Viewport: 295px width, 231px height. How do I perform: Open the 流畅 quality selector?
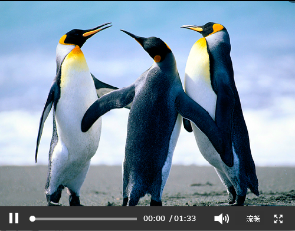(253, 219)
